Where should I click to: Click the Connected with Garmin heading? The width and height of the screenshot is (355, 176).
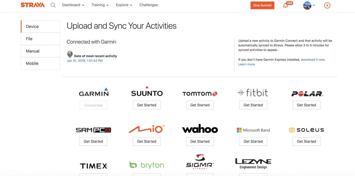pos(92,42)
